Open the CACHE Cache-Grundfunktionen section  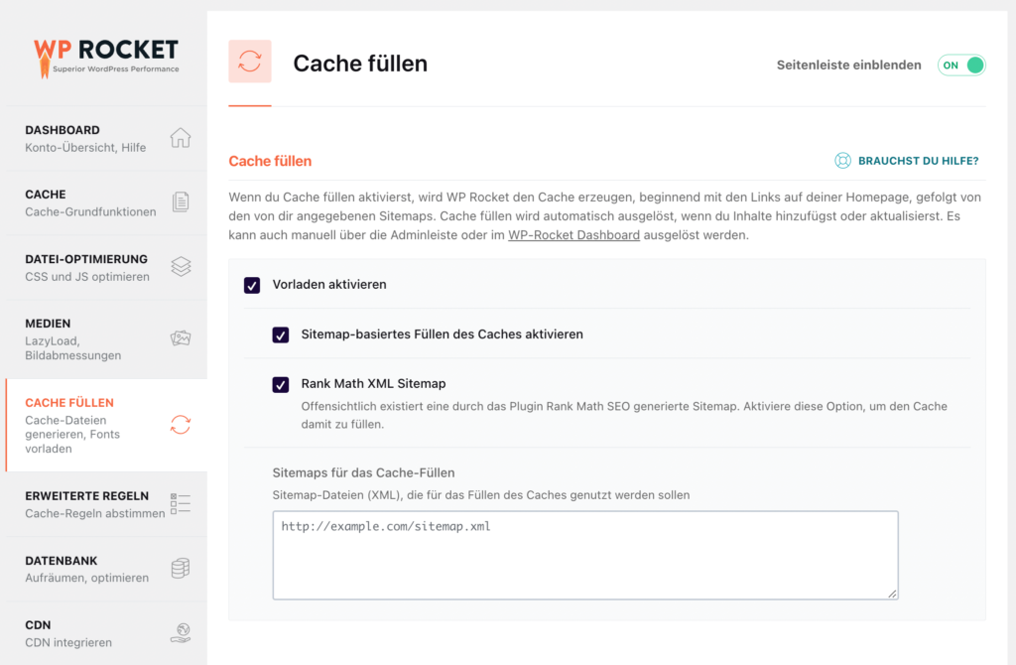pos(106,202)
